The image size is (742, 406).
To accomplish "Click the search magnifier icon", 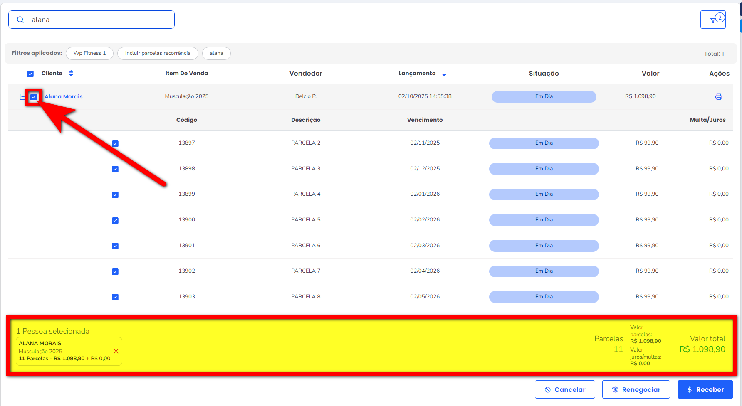I will (20, 20).
